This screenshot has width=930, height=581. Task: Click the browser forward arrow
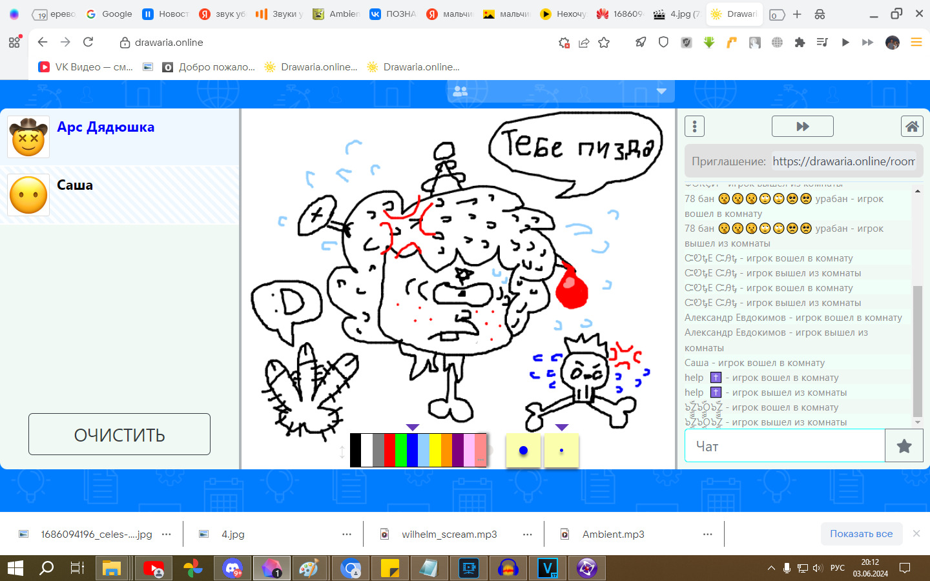click(x=65, y=42)
